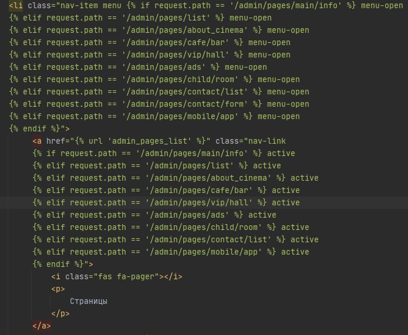Click '/admin/pages/contact/list' in active line
The image size is (408, 335).
tap(208, 239)
